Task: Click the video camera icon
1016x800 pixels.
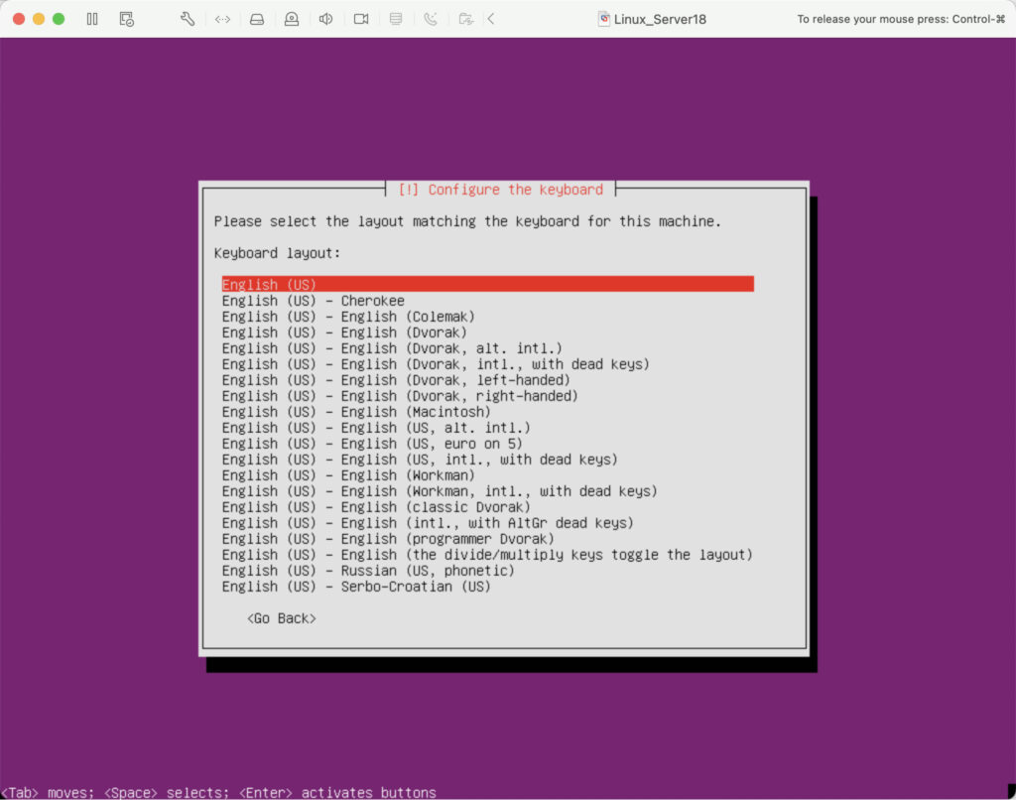Action: [x=361, y=19]
